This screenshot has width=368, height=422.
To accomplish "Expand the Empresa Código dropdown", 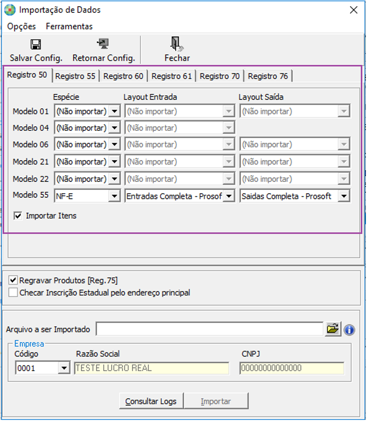I will [64, 368].
